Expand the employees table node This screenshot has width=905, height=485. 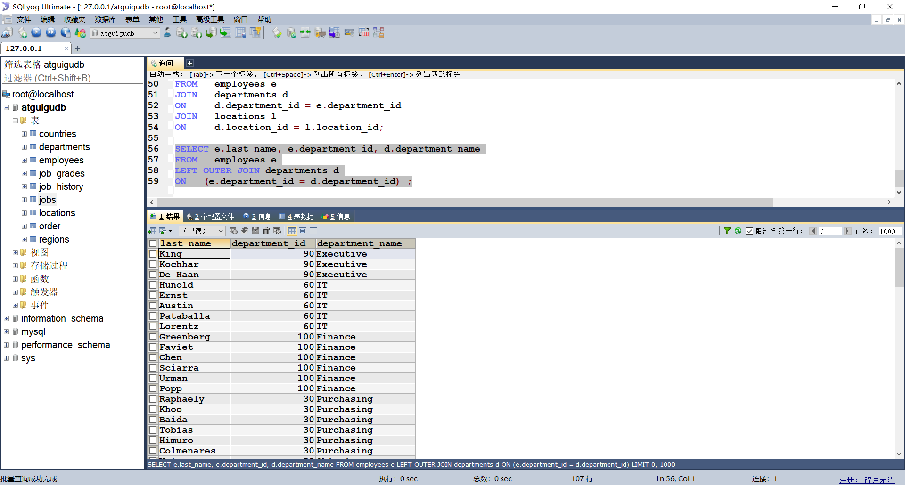(24, 161)
